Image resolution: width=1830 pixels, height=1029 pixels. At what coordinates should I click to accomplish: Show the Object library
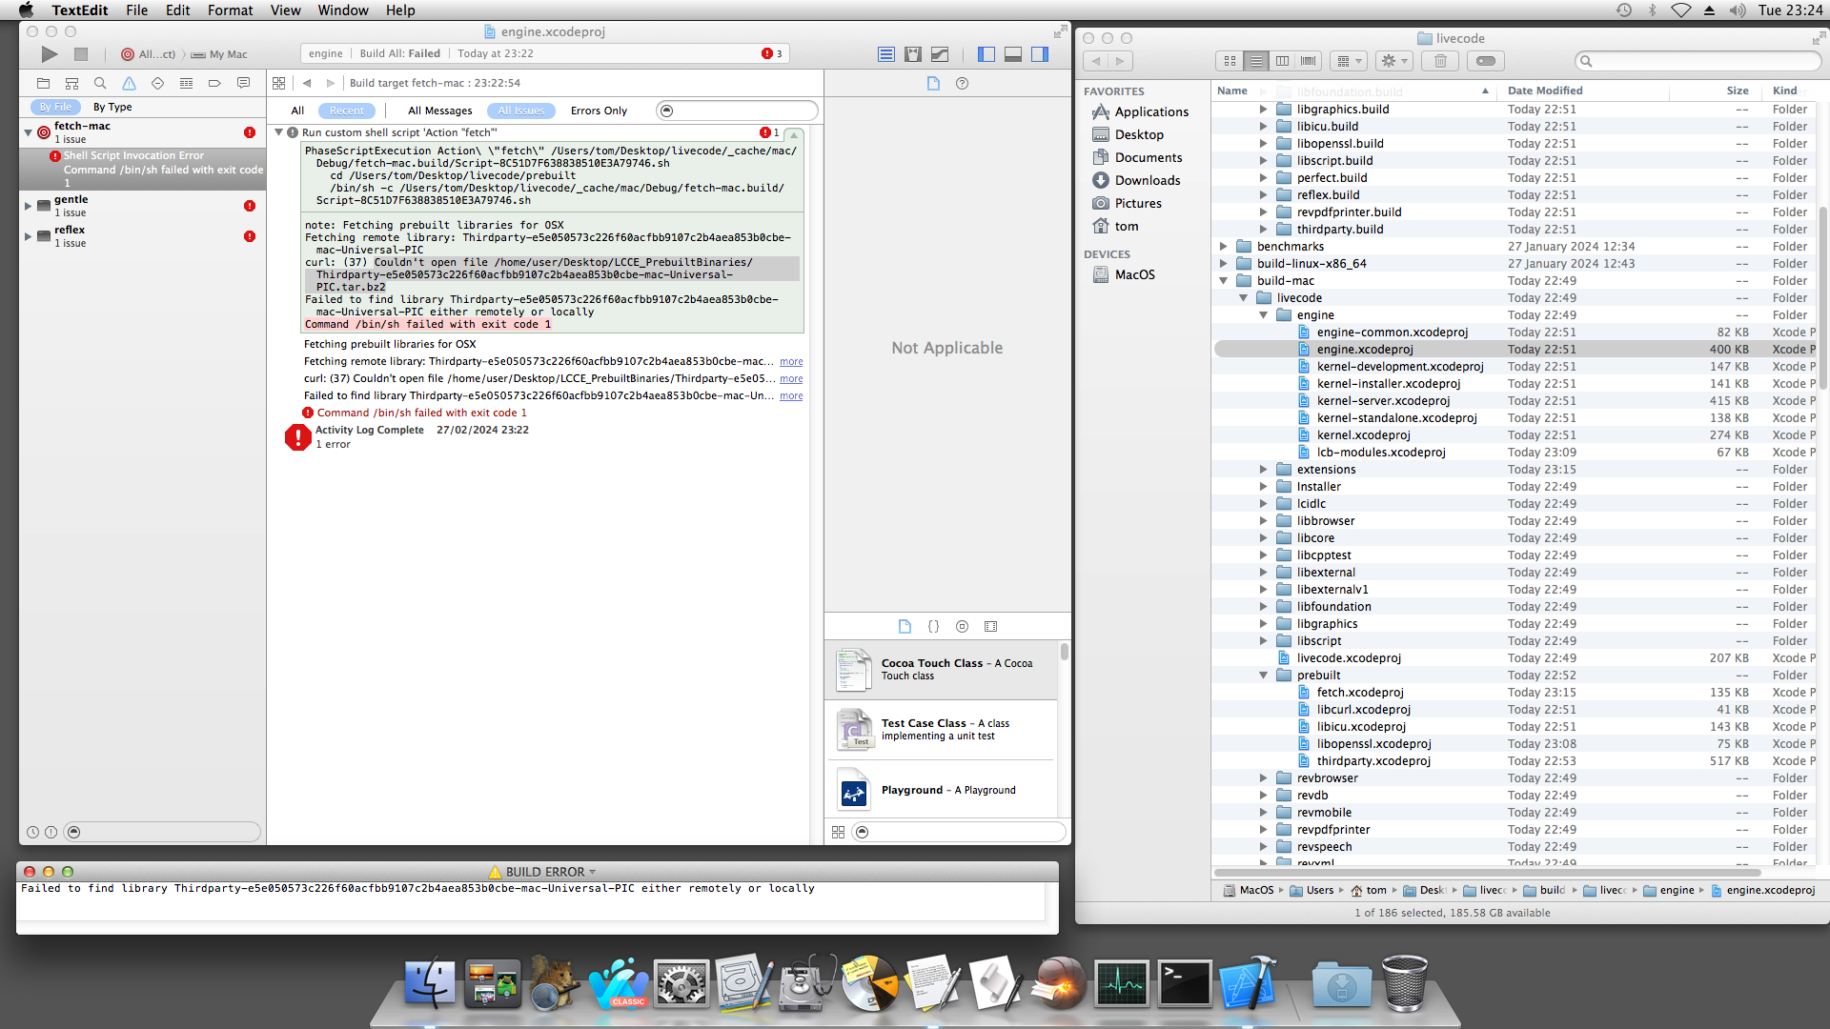coord(962,626)
